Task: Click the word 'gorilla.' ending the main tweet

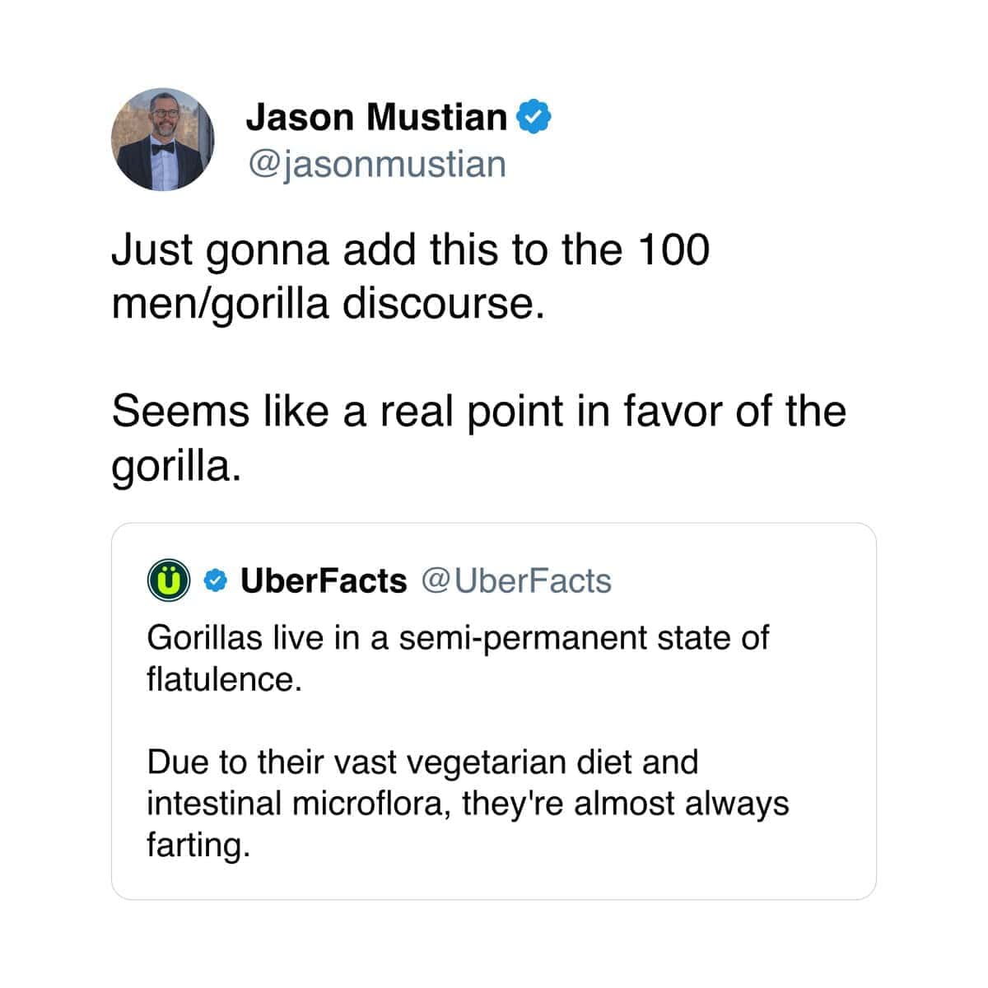Action: point(176,467)
